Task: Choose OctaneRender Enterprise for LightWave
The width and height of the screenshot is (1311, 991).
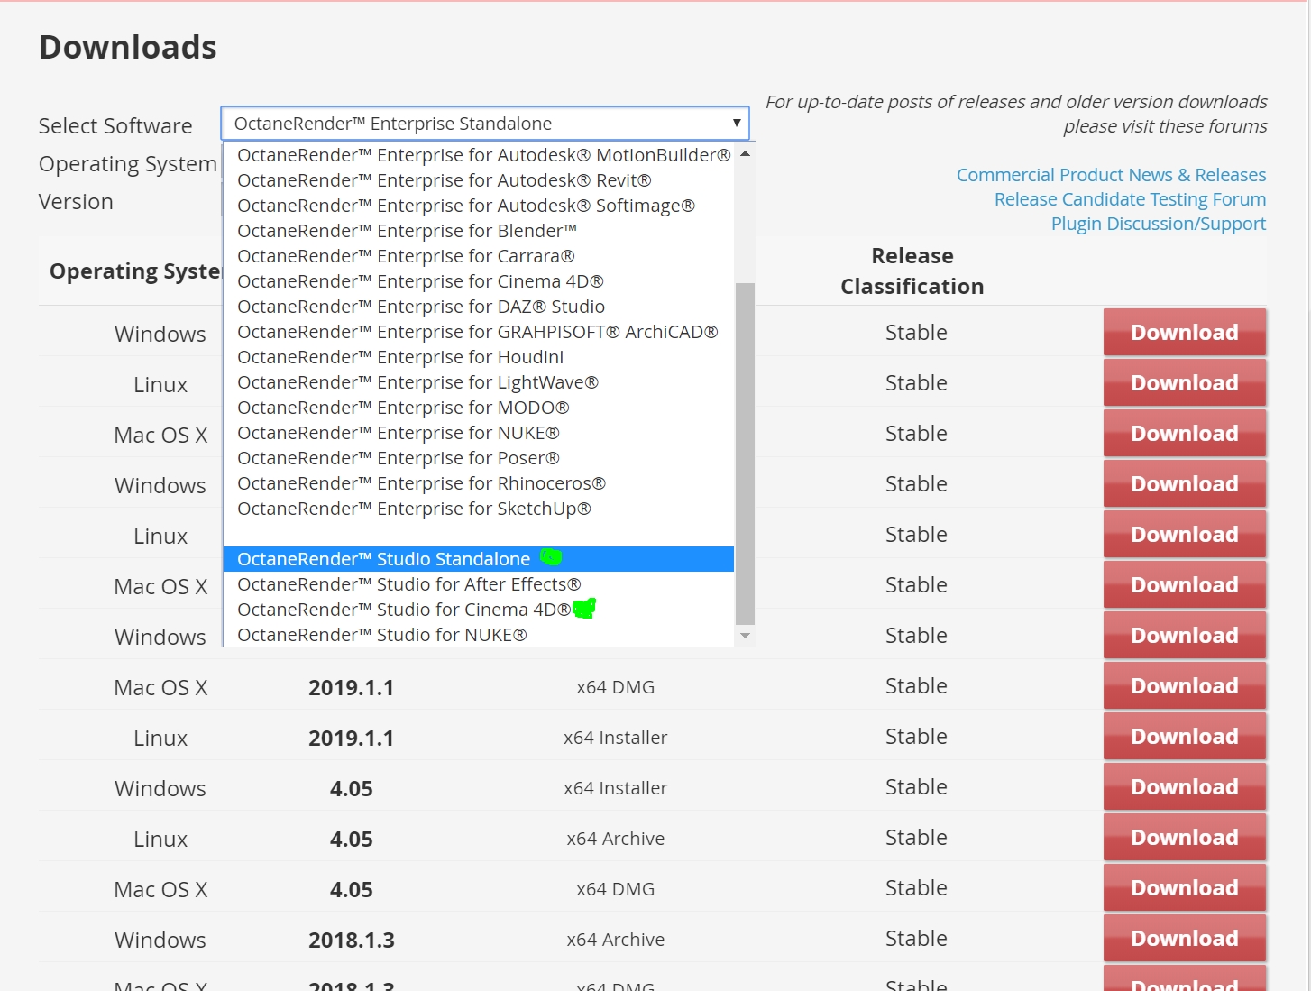Action: 479,382
